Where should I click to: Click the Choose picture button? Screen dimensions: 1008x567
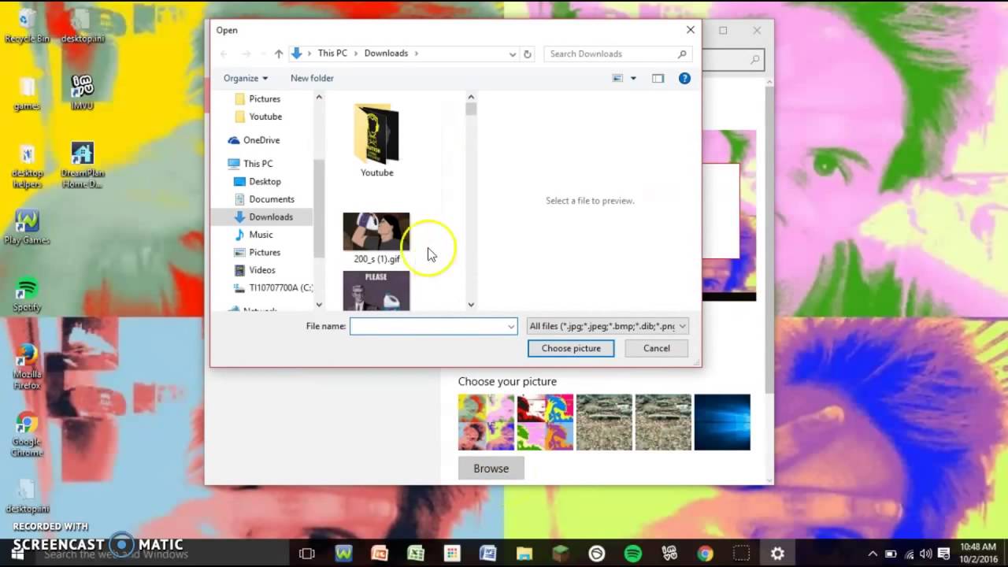(571, 348)
